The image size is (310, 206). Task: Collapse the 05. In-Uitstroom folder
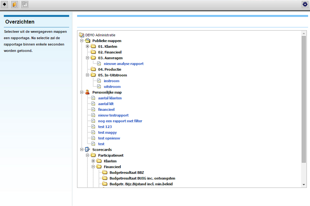[87, 75]
